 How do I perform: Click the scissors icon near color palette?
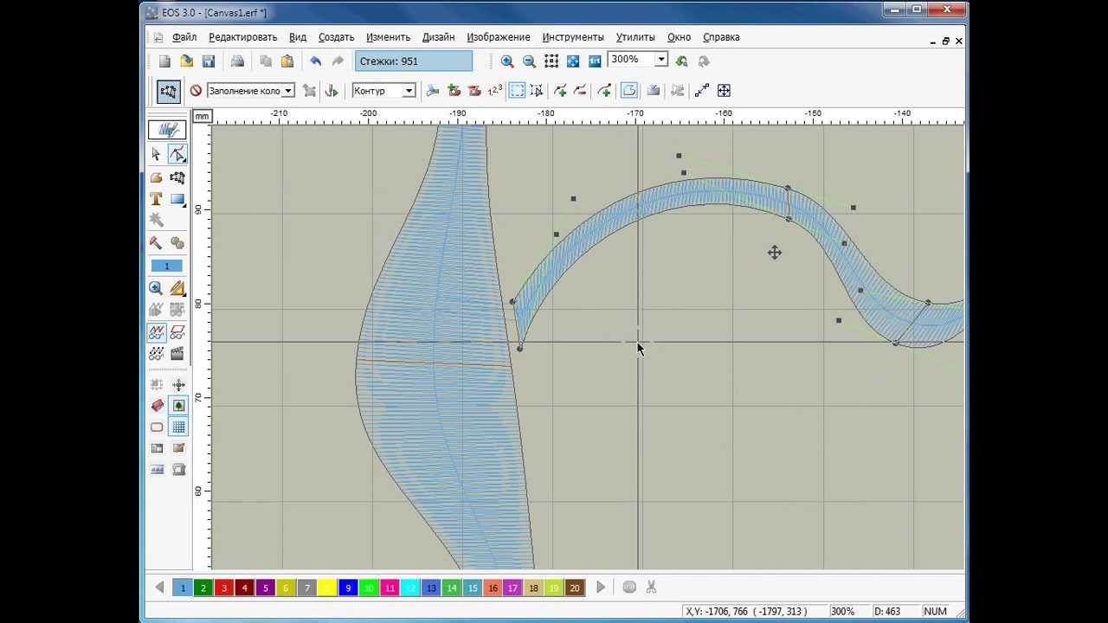point(651,588)
